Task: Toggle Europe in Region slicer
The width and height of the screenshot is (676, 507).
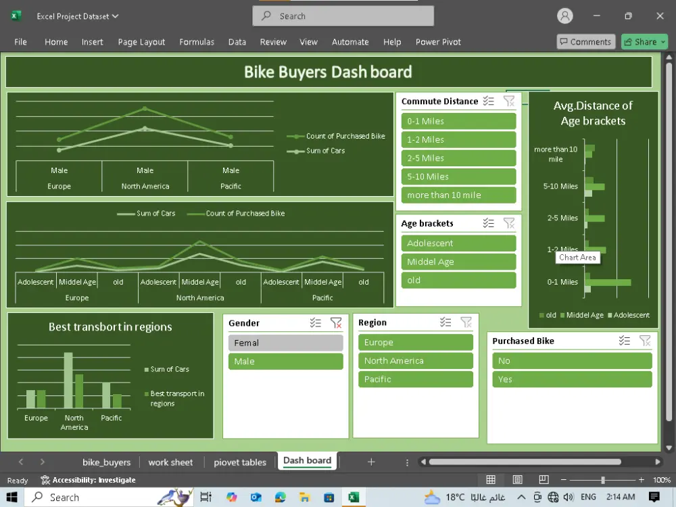Action: click(x=416, y=342)
